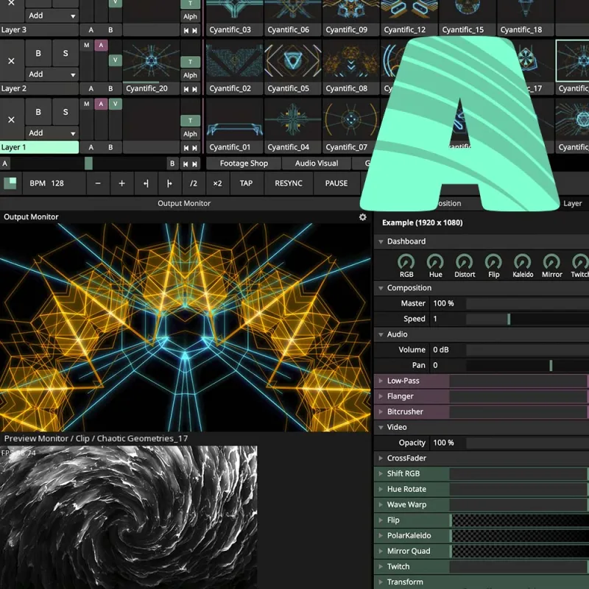The height and width of the screenshot is (589, 589).
Task: Open Output Monitor gear settings
Action: click(362, 217)
